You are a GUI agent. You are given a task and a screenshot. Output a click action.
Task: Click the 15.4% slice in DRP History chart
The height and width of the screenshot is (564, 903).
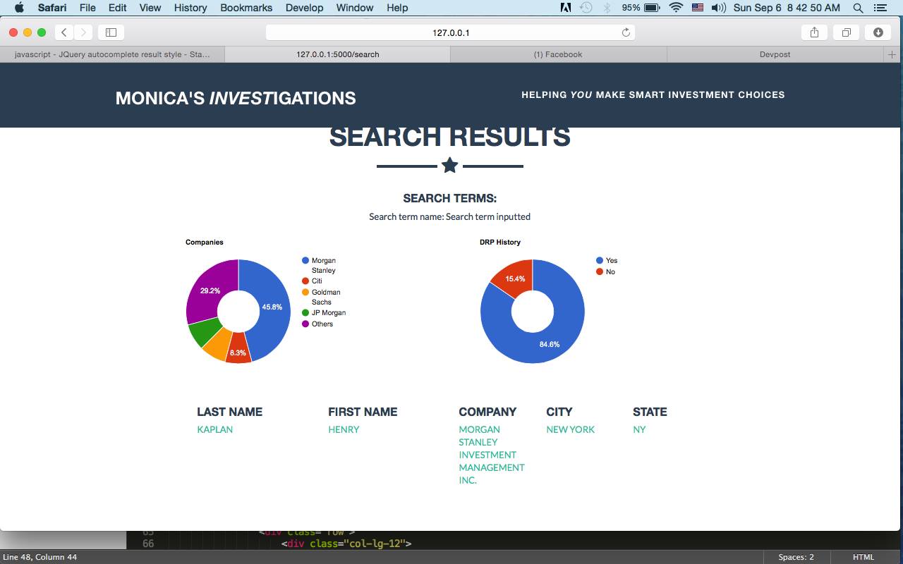pos(514,278)
